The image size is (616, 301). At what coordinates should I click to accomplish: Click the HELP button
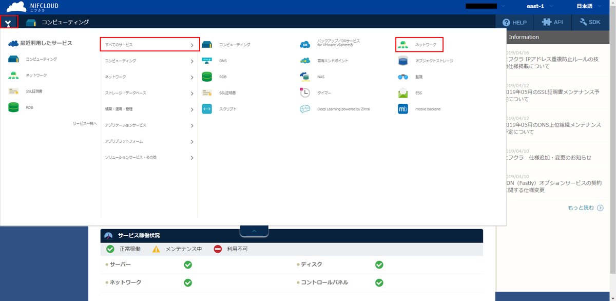[x=515, y=23]
